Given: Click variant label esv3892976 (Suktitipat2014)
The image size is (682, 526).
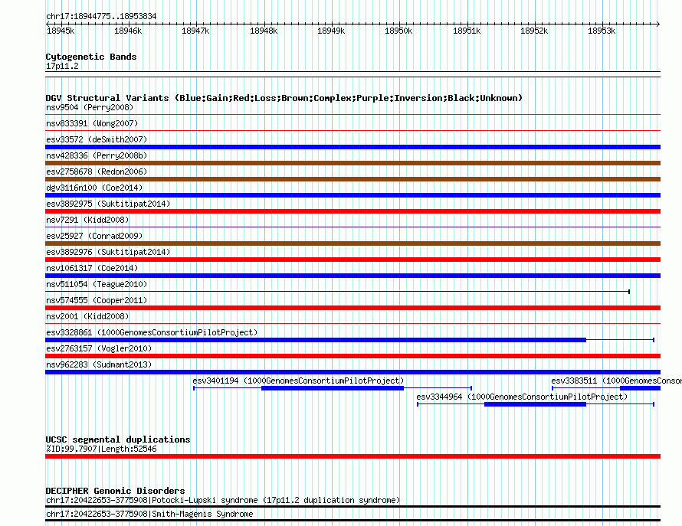Looking at the screenshot, I should 108,252.
